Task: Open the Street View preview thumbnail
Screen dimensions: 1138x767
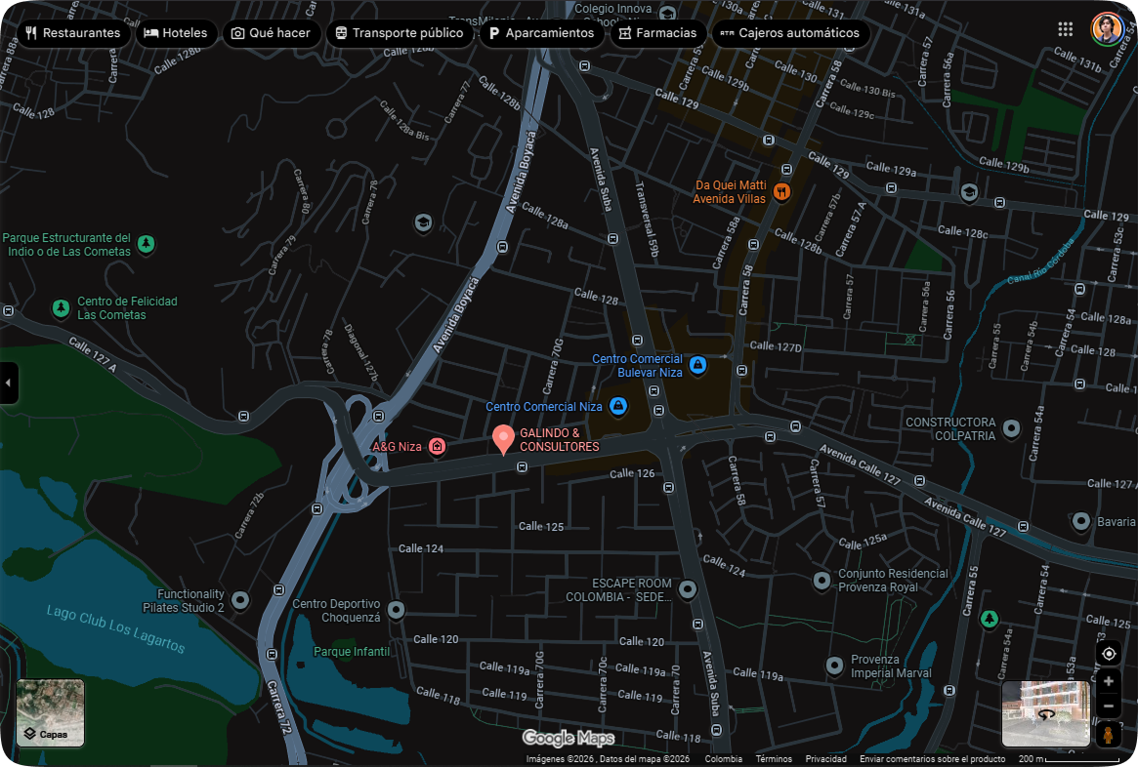Action: click(1046, 713)
